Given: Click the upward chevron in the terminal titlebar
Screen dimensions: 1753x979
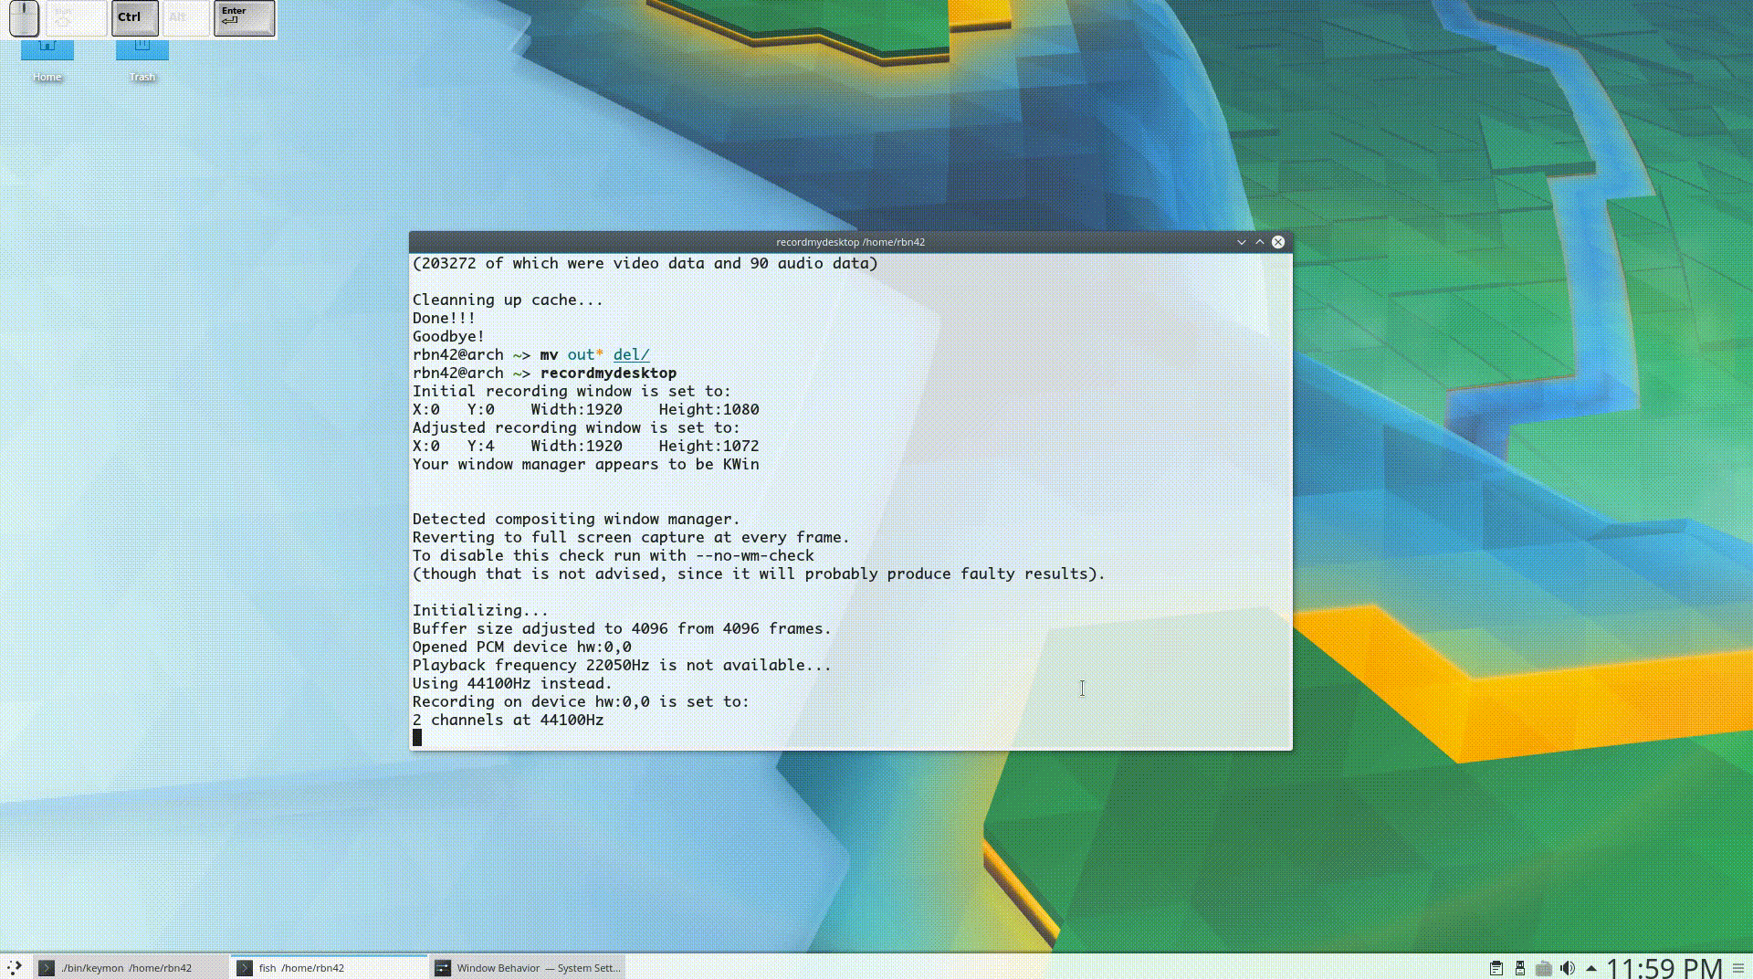Looking at the screenshot, I should 1260,242.
